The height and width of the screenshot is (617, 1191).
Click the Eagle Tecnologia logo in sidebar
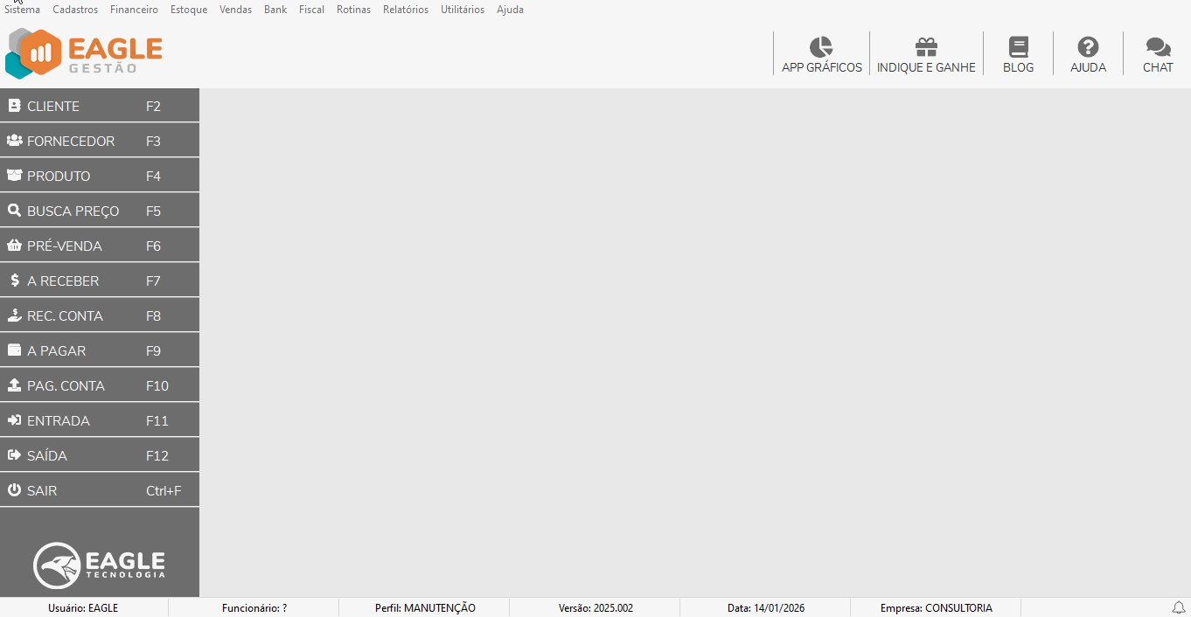[99, 565]
